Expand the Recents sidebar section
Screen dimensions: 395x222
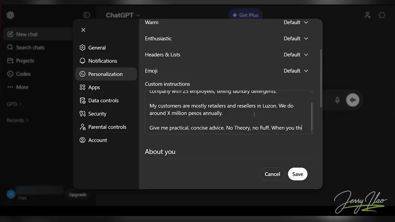[x=17, y=120]
